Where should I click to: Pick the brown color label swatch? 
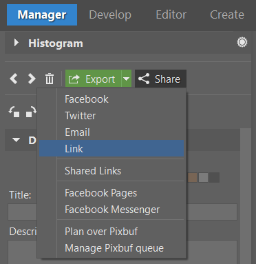[192, 177]
